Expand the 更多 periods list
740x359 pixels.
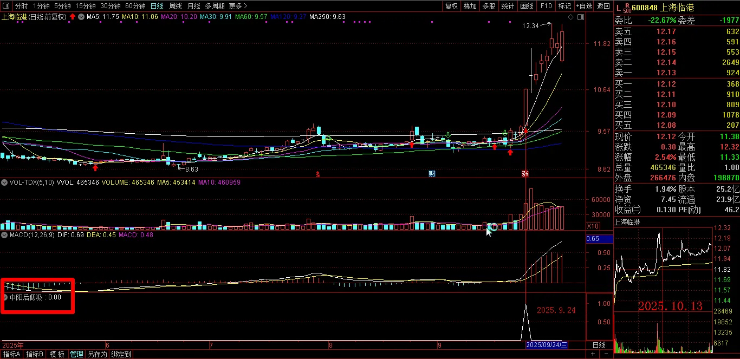point(238,6)
